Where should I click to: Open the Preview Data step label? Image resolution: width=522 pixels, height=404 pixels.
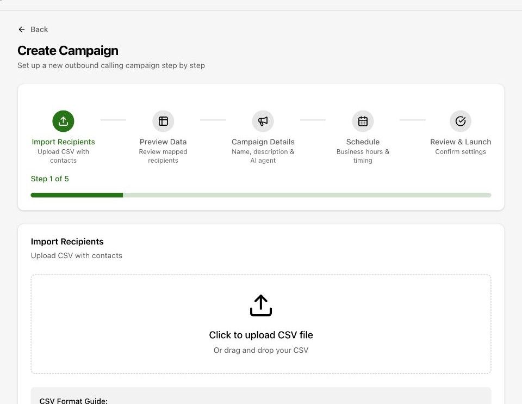point(163,142)
